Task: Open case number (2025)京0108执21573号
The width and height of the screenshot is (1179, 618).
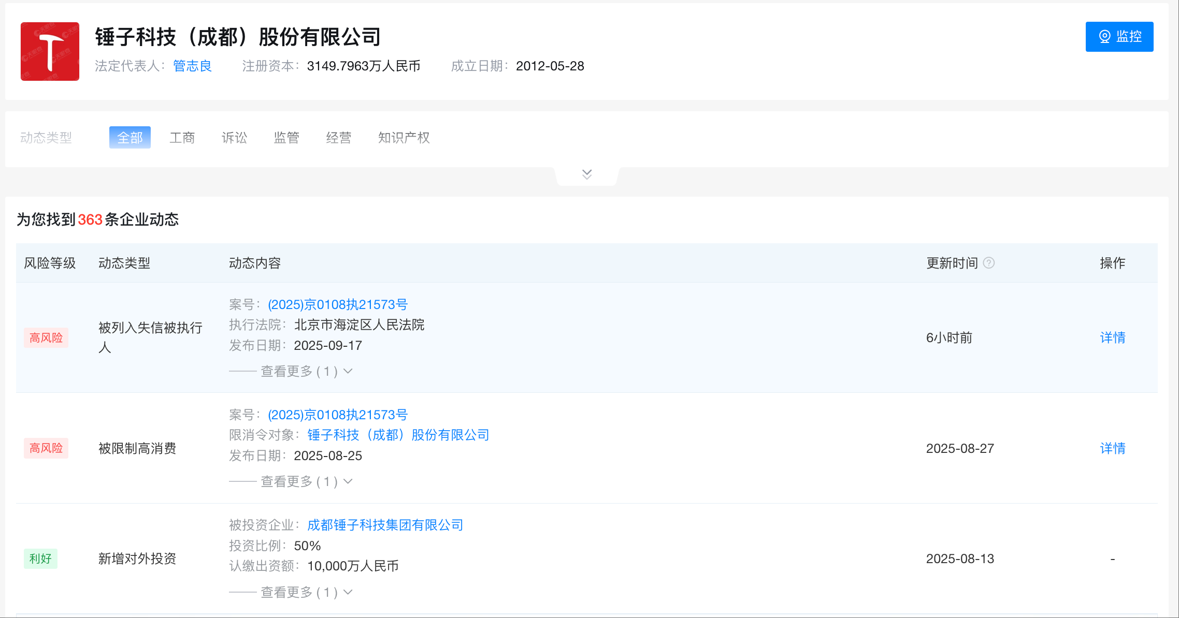Action: pyautogui.click(x=337, y=304)
